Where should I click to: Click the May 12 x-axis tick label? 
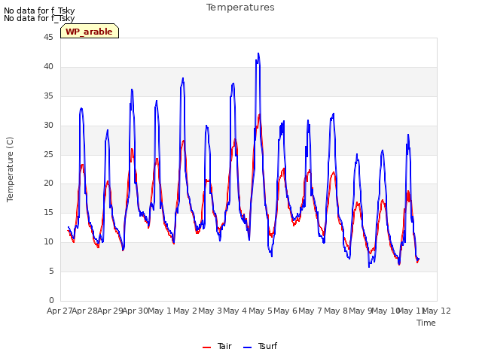coord(437,311)
